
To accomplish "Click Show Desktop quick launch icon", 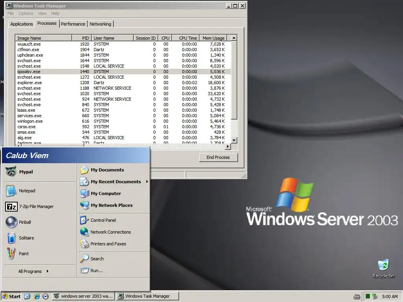I will pyautogui.click(x=27, y=296).
